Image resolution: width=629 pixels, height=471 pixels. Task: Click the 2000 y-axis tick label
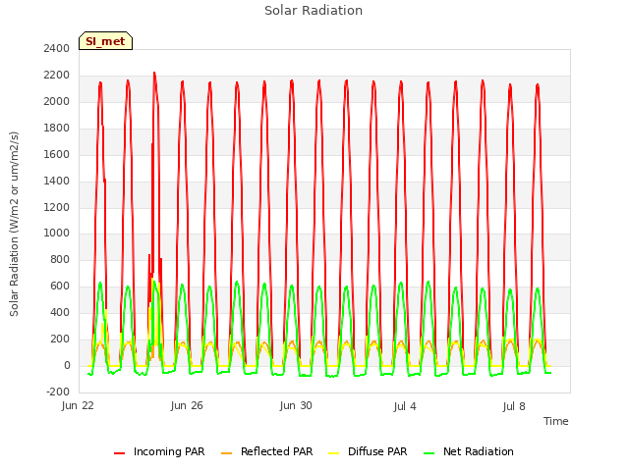pyautogui.click(x=57, y=101)
